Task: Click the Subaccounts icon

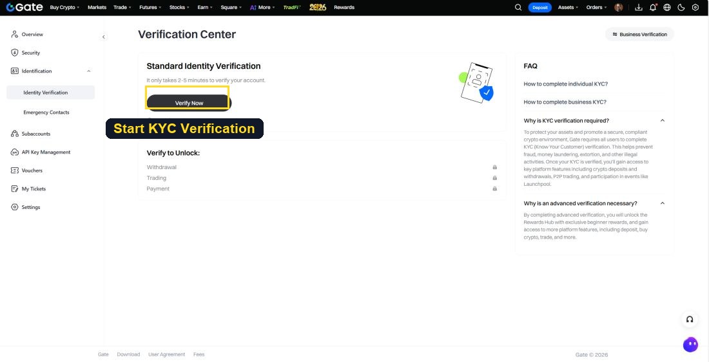Action: 14,134
